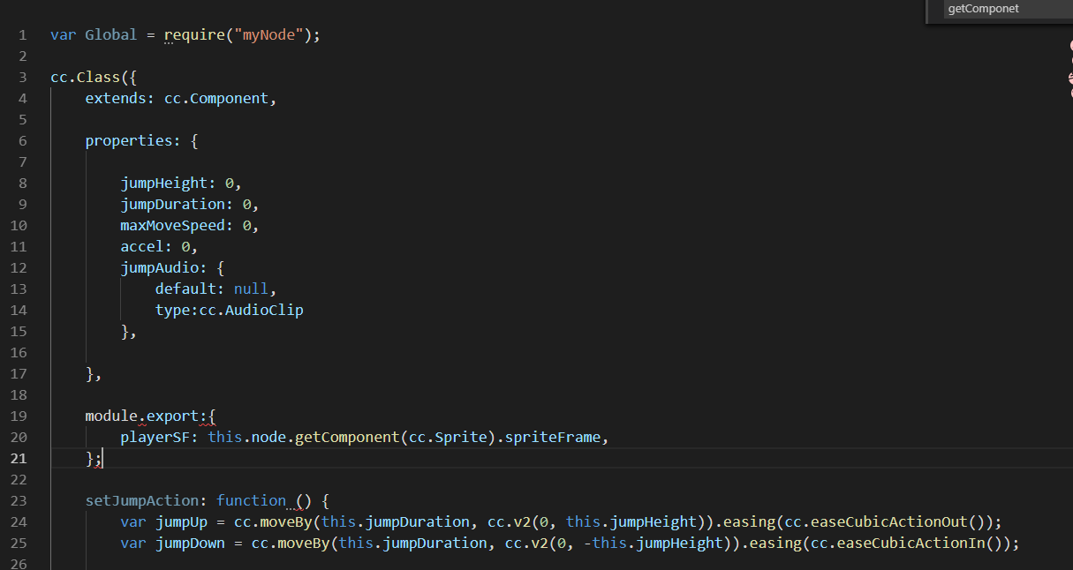Viewport: 1073px width, 570px height.
Task: Click the jumpUp variable name
Action: click(x=182, y=522)
